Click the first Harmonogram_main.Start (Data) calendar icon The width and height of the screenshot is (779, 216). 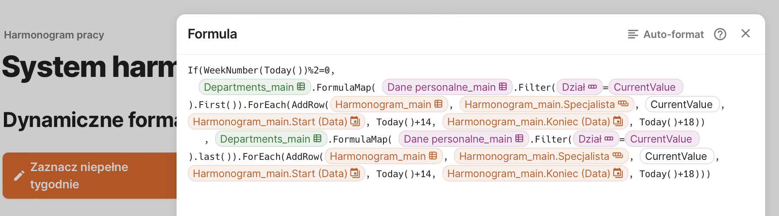tap(355, 121)
